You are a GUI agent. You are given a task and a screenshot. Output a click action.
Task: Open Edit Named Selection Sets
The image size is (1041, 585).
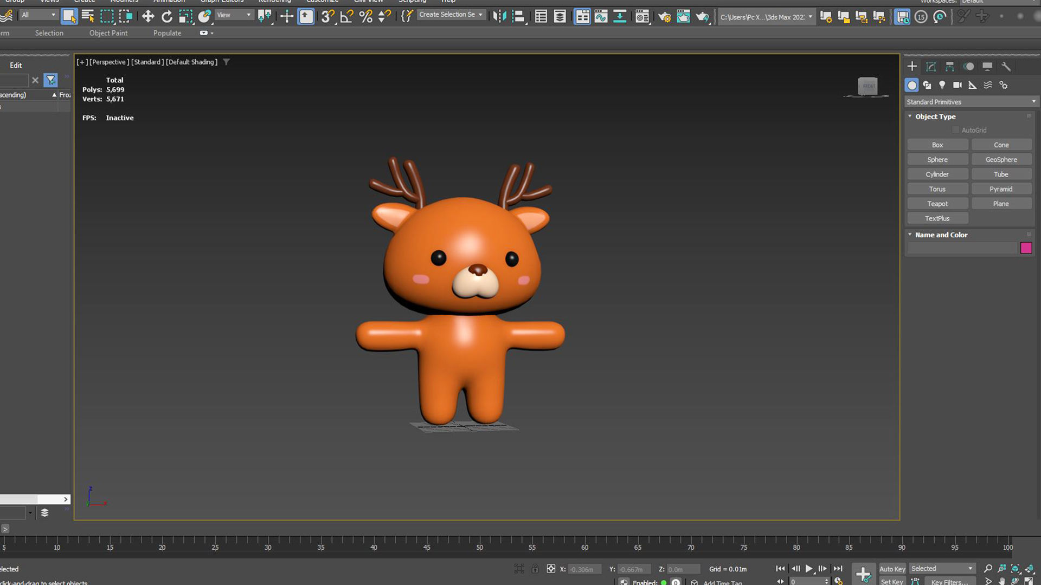tap(407, 16)
